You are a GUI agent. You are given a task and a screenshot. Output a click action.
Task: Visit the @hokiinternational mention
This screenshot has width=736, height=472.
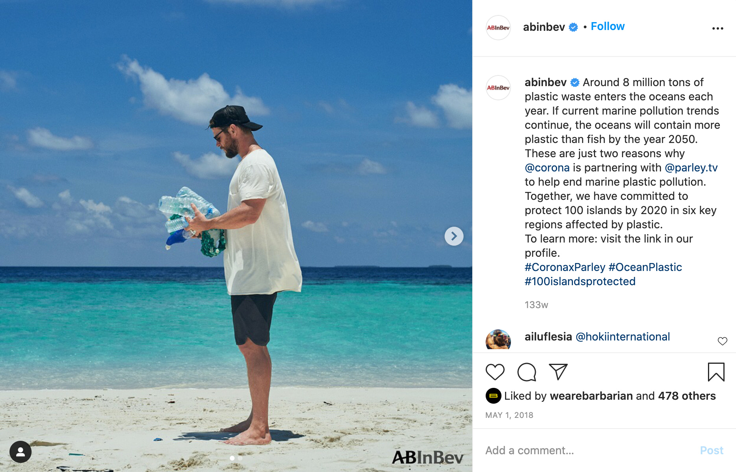[623, 337]
